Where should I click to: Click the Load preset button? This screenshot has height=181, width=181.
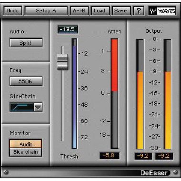(100, 11)
